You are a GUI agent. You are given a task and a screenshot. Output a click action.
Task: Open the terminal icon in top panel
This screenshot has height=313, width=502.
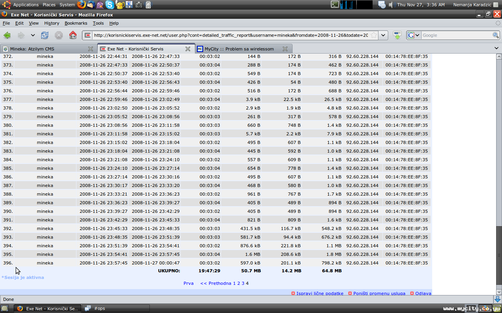tap(335, 5)
